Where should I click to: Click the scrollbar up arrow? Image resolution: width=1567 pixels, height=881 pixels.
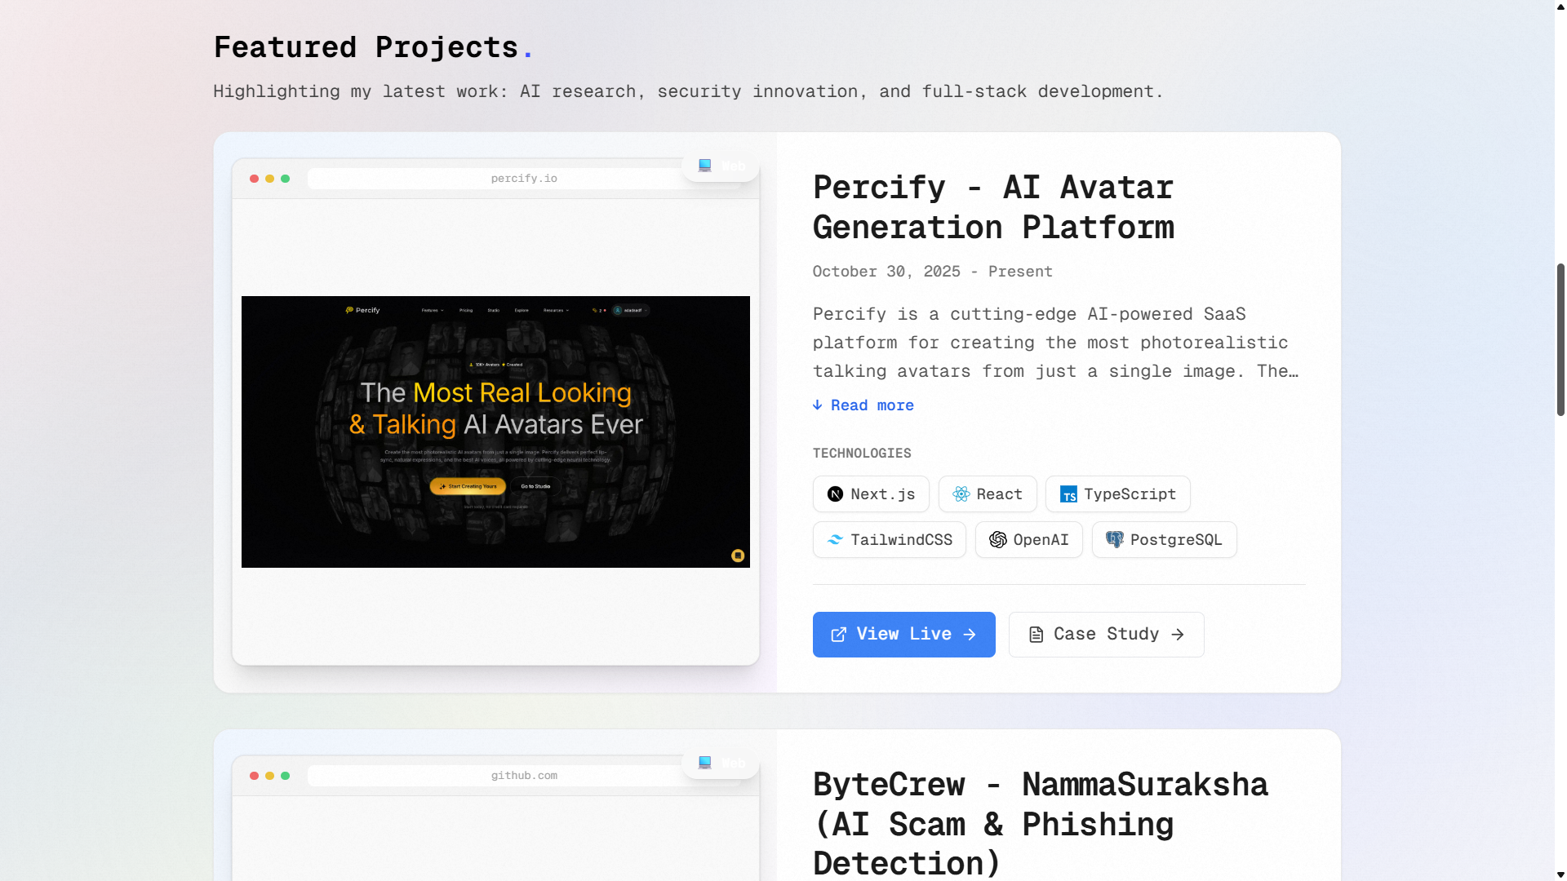coord(1560,6)
